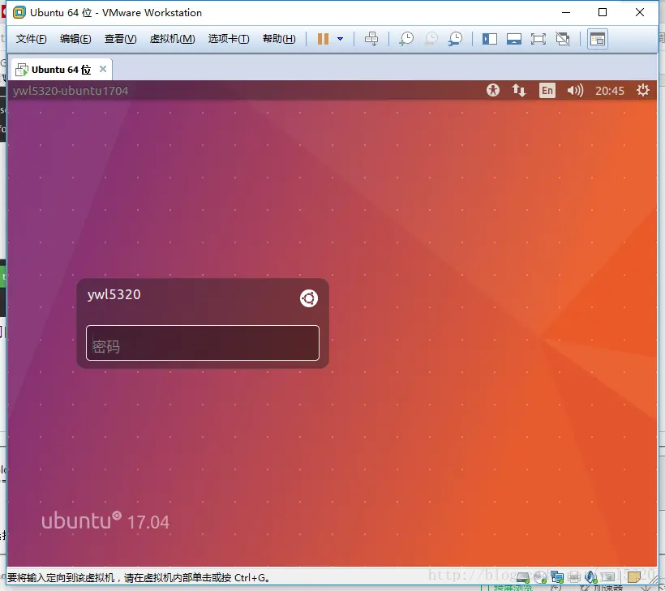Click hard disk device icon in status bar
The image size is (665, 591).
pos(523,577)
